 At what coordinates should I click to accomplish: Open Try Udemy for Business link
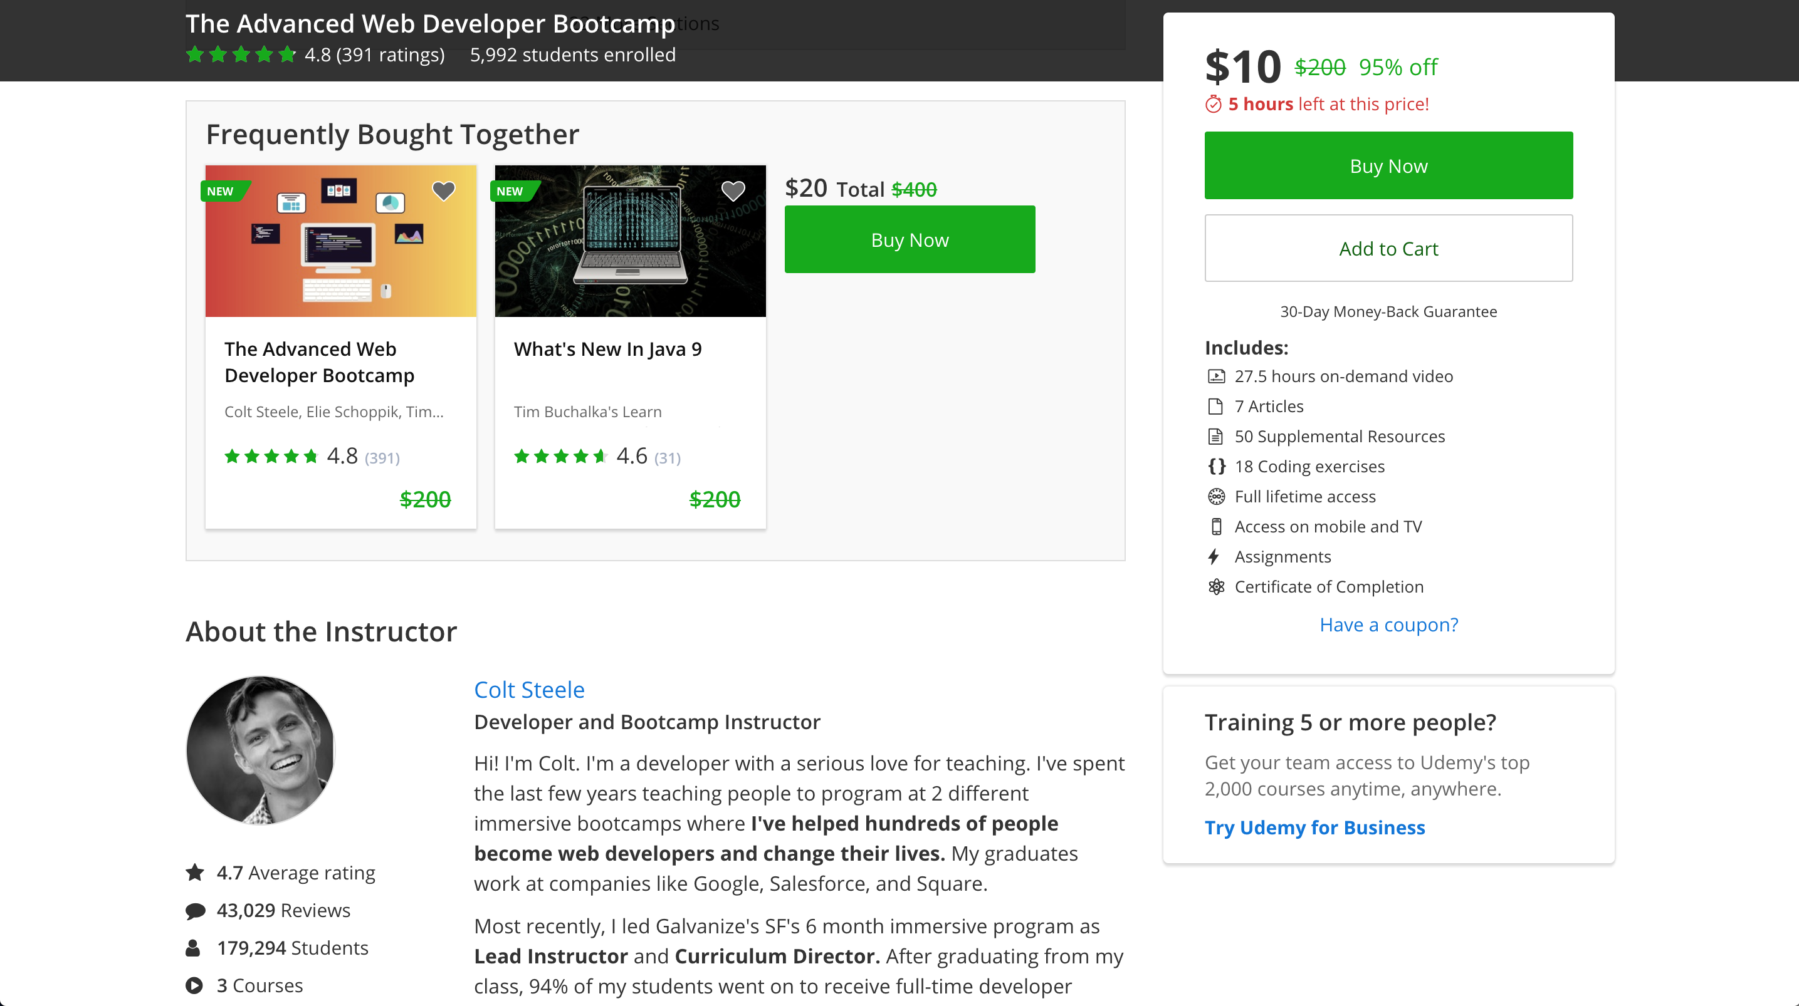1314,827
